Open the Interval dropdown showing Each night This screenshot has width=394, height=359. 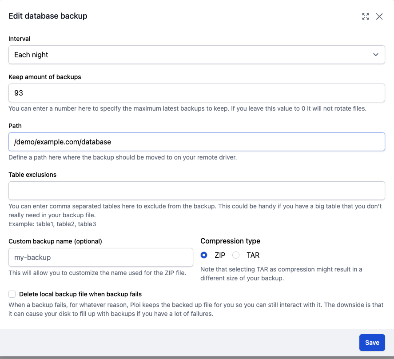point(196,55)
